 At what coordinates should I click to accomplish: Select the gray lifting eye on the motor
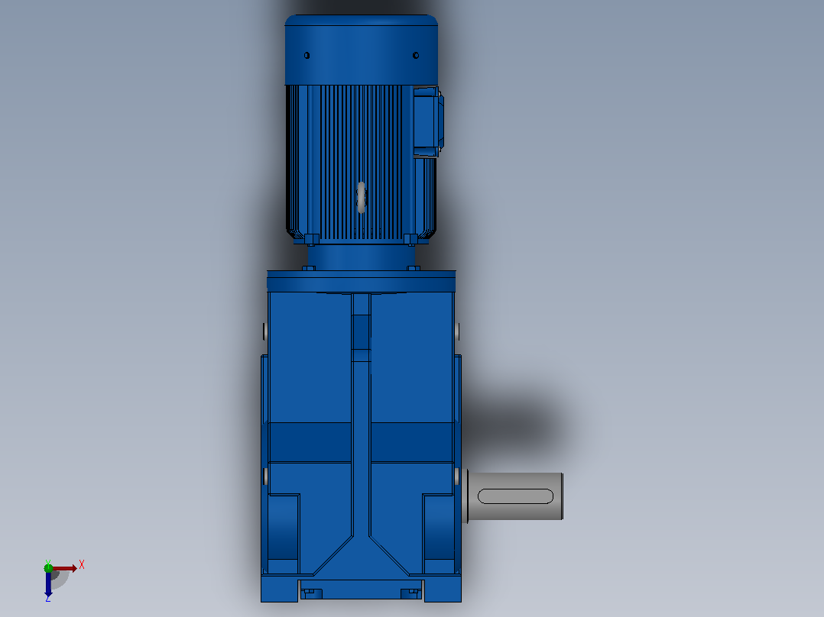pyautogui.click(x=361, y=198)
